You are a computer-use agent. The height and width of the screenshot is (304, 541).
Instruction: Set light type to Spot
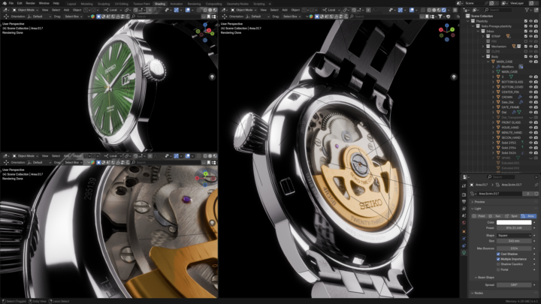click(512, 216)
